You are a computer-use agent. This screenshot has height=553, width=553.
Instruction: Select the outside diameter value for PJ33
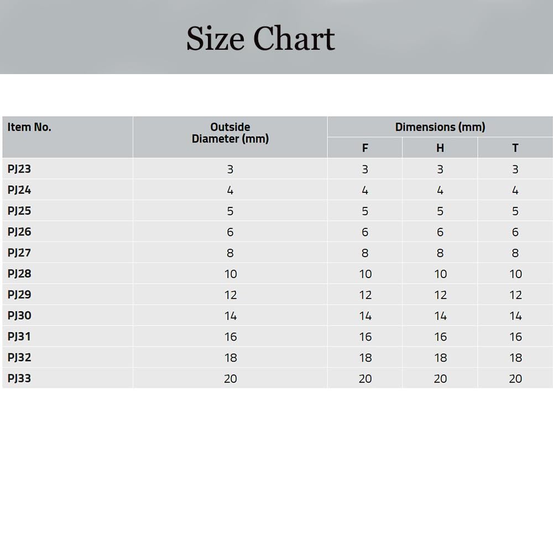point(230,379)
